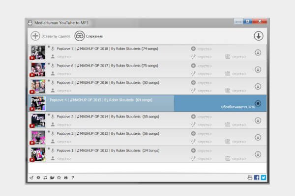Image resolution: width=295 pixels, height=196 pixels.
Task: Edit the empty year field in PopLove 2 row
Action: pos(239,142)
